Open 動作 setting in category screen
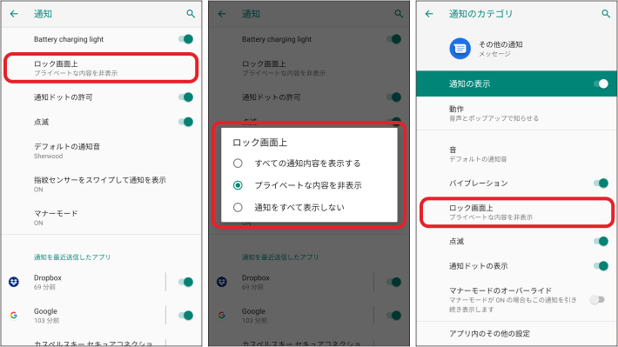618x347 pixels. [x=516, y=113]
